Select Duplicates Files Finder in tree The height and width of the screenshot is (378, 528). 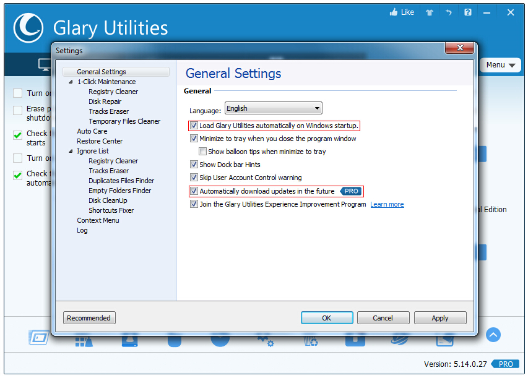121,181
